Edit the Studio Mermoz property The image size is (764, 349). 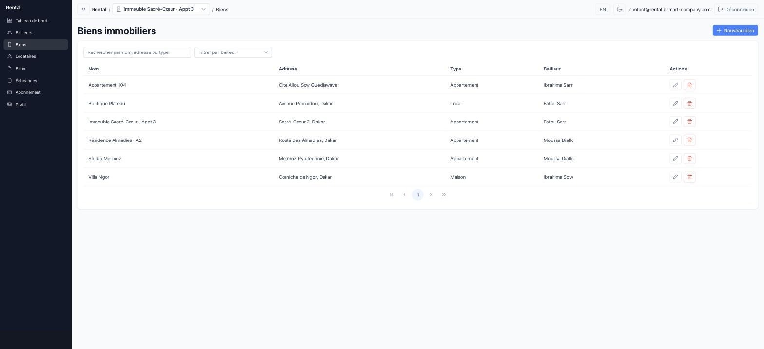(675, 159)
